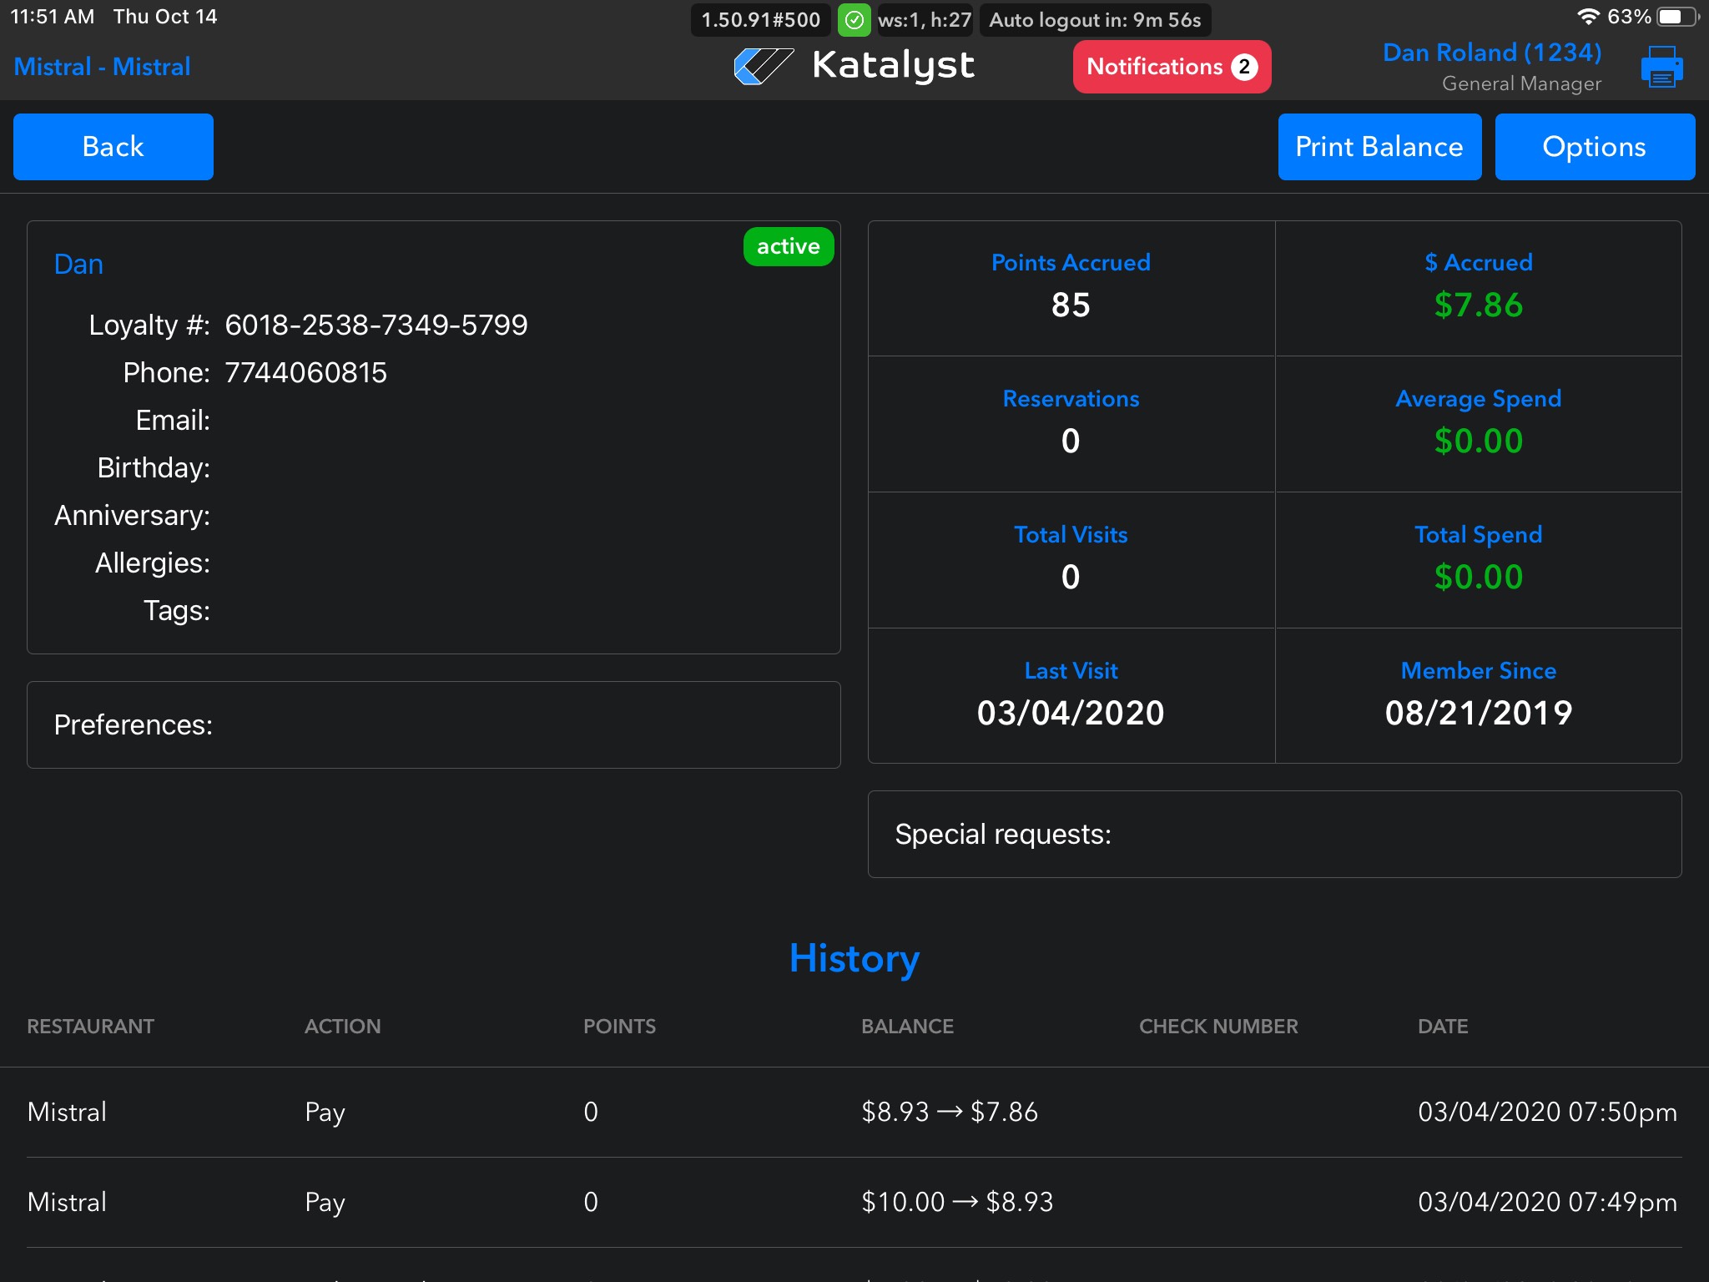1709x1282 pixels.
Task: Open Notifications with badge count 2
Action: click(1171, 67)
